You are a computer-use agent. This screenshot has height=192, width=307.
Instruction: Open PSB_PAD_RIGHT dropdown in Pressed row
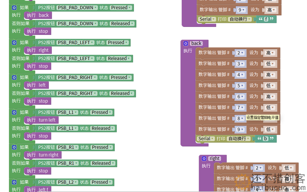[x=77, y=78]
